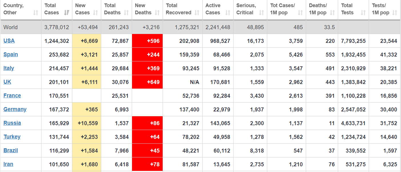Select UK active cases 170,681
The image size is (401, 172).
coord(220,82)
